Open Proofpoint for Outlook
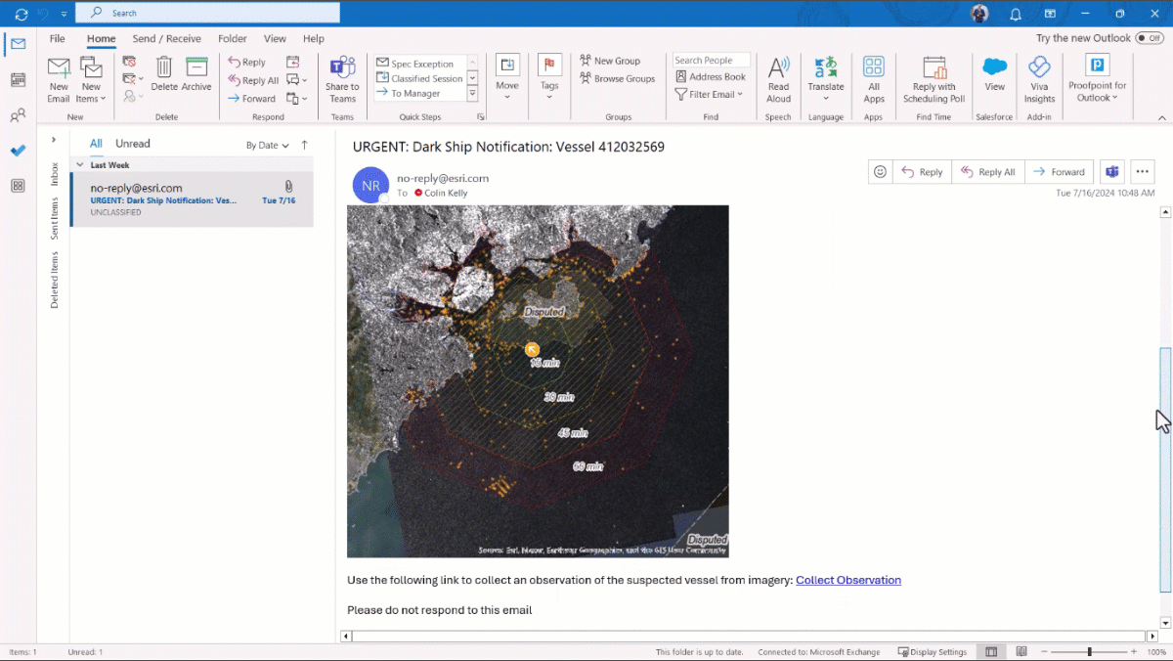Viewport: 1173px width, 661px height. pos(1097,78)
